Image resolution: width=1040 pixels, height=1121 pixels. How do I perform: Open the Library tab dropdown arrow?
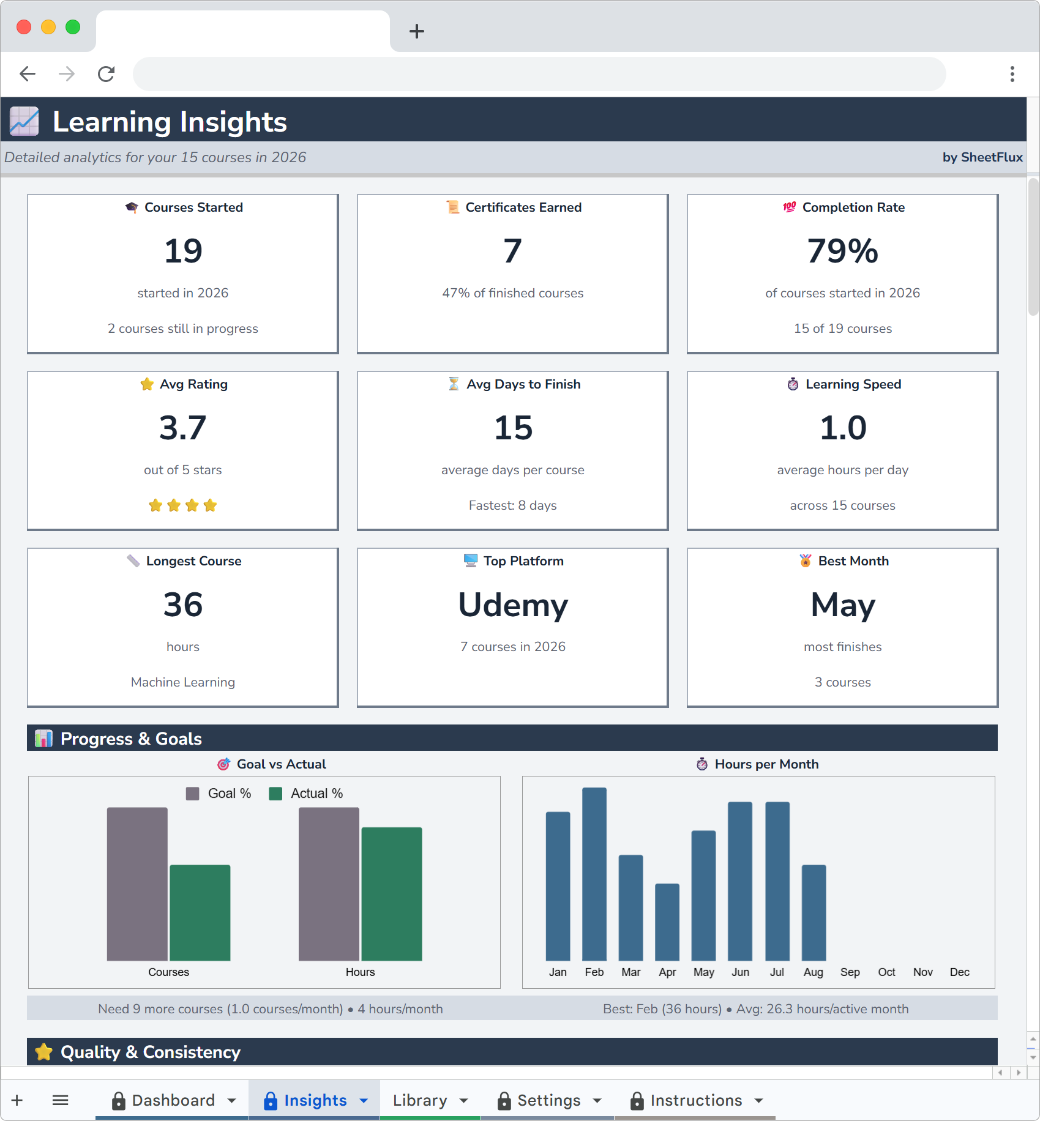(462, 1100)
